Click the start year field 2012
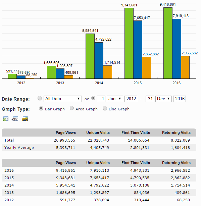201x206 pixels. pos(131,99)
